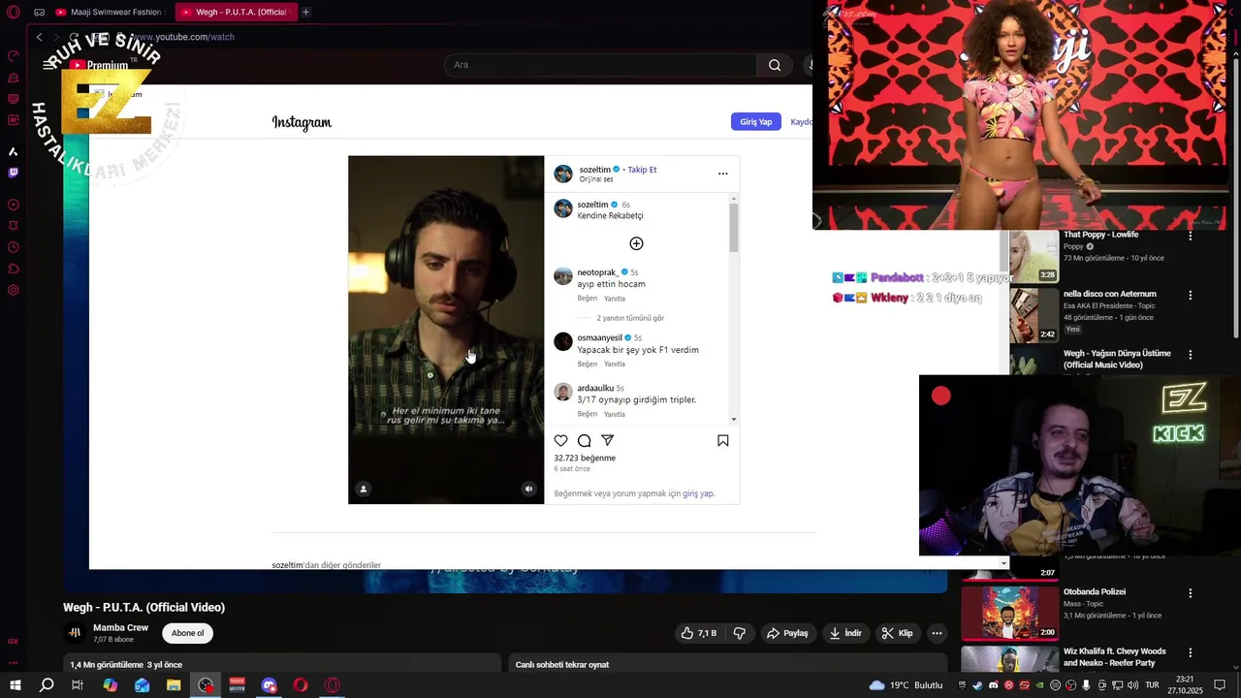Click giriş yap link below the post
This screenshot has width=1241, height=698.
click(x=698, y=493)
